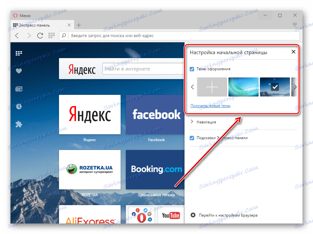Image resolution: width=313 pixels, height=234 pixels.
Task: Expand the Навигация section
Action: pos(203,122)
